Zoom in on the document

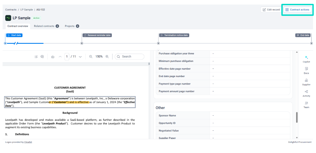coord(107,57)
